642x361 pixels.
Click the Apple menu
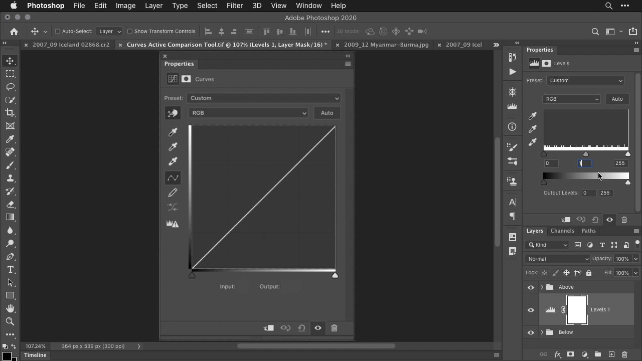[14, 6]
